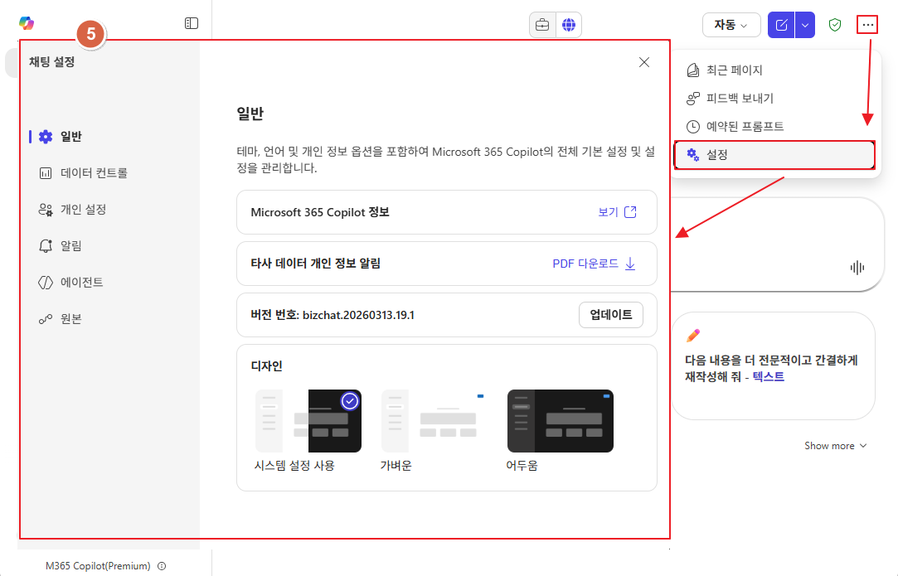The height and width of the screenshot is (576, 898).
Task: Click the 보기 link for Copilot info
Action: tap(618, 212)
